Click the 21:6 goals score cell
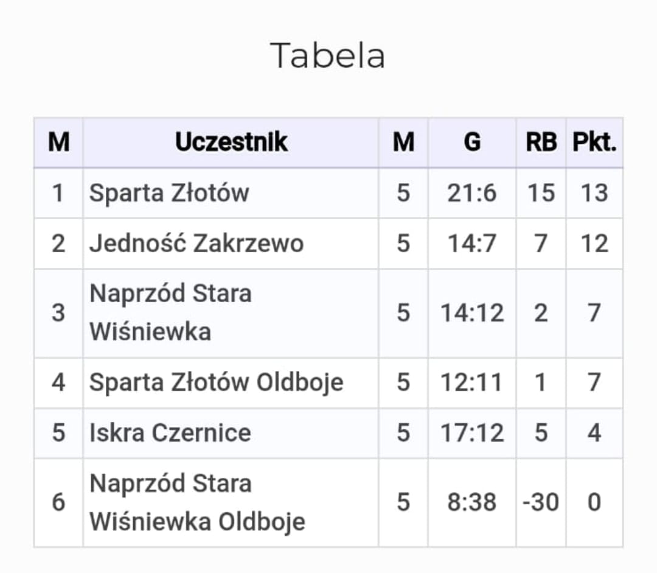 (472, 193)
